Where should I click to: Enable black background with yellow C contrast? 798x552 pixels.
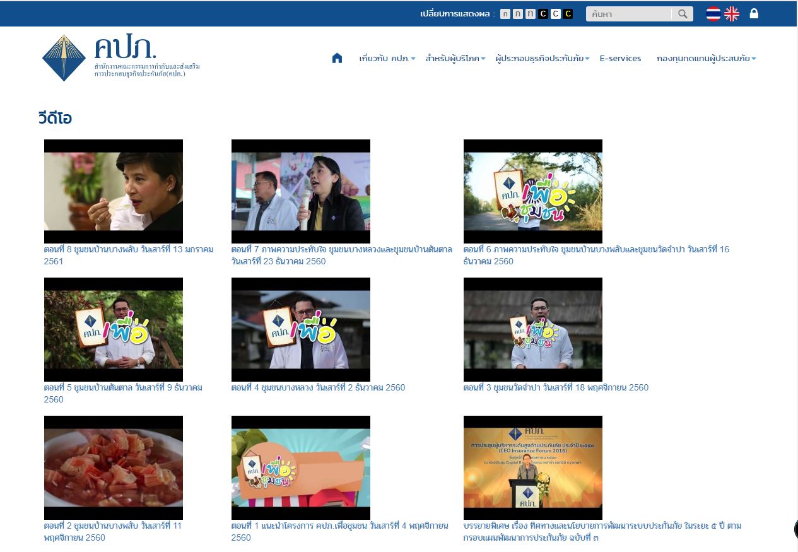click(x=568, y=14)
